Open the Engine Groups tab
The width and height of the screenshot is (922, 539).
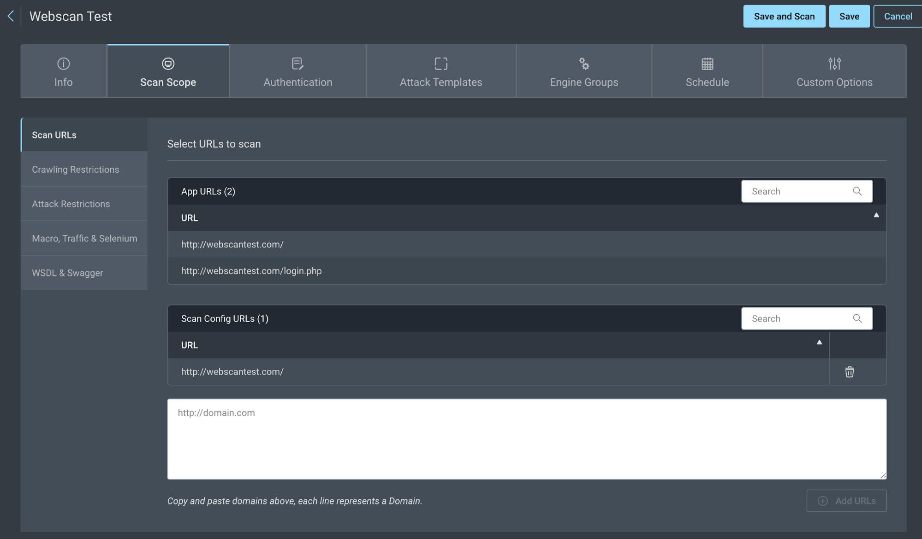click(x=583, y=71)
